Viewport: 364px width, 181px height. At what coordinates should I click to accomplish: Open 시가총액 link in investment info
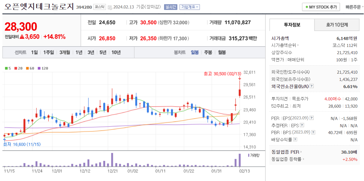pos(280,38)
